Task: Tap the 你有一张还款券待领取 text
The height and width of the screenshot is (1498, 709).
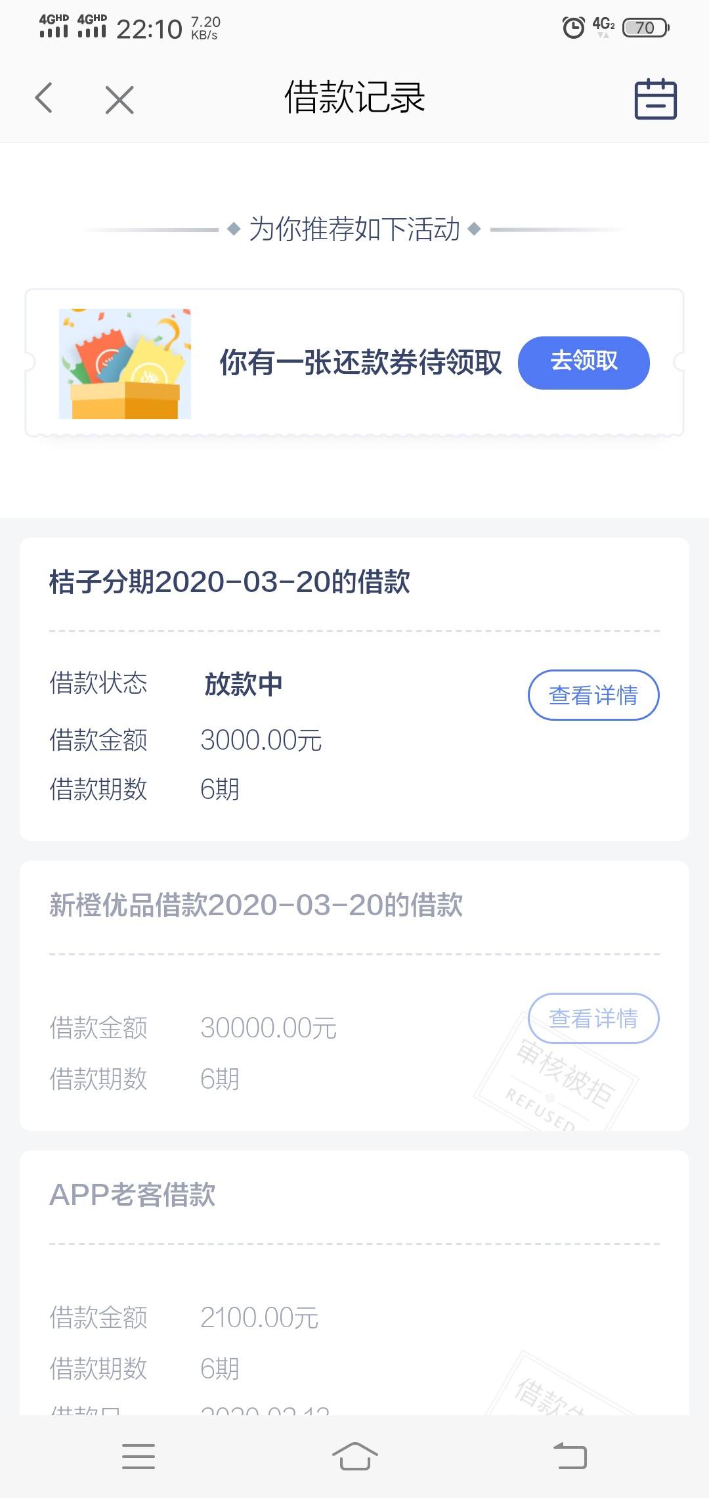Action: pyautogui.click(x=360, y=363)
